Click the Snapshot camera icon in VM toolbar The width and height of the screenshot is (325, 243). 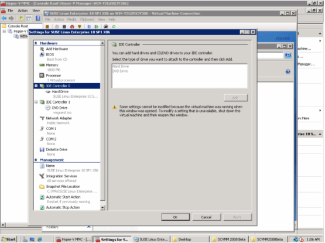click(x=106, y=27)
